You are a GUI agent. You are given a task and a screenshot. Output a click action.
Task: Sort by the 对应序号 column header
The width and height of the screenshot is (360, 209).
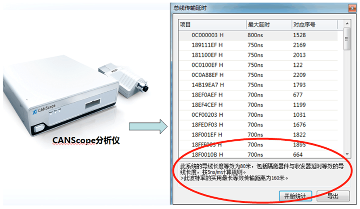point(314,25)
